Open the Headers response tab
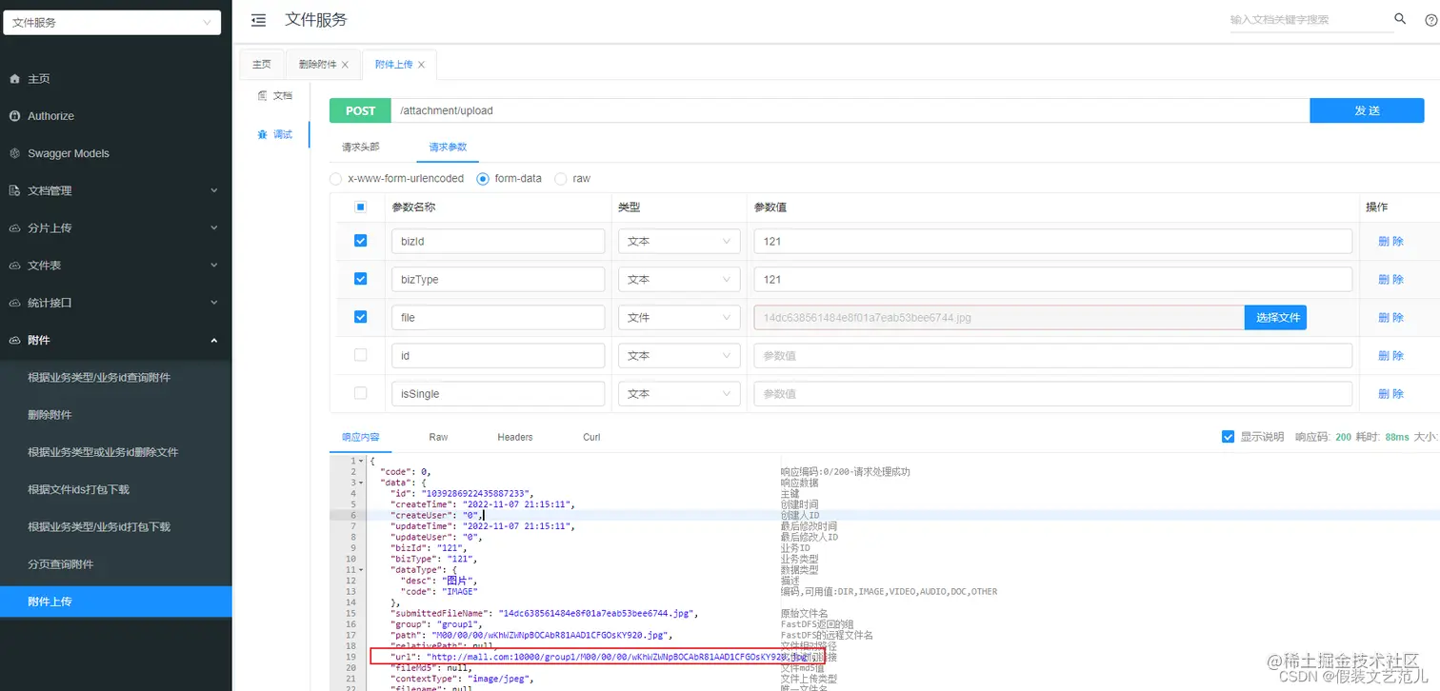This screenshot has height=691, width=1440. pyautogui.click(x=515, y=437)
